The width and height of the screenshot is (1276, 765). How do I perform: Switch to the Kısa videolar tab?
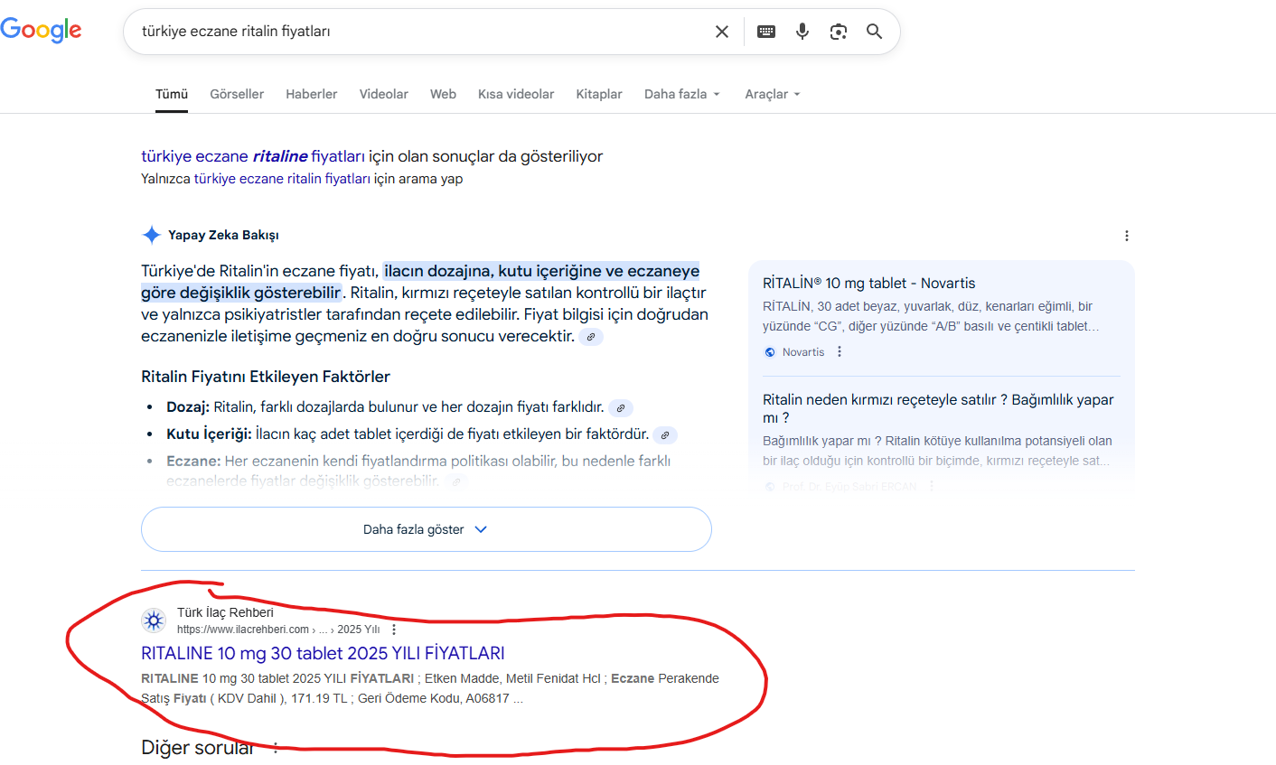(x=516, y=94)
